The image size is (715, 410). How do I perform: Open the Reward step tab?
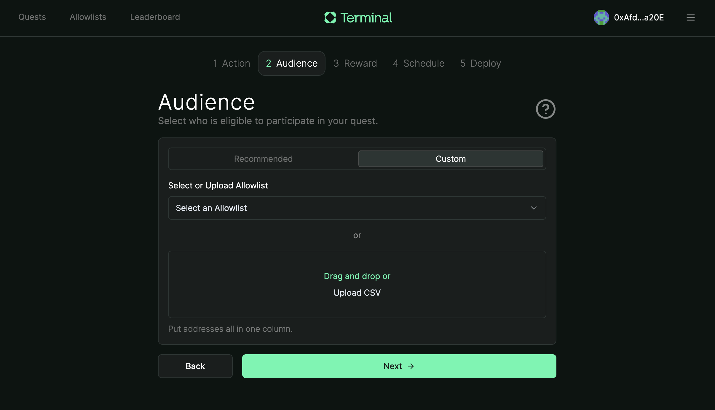[x=355, y=63]
